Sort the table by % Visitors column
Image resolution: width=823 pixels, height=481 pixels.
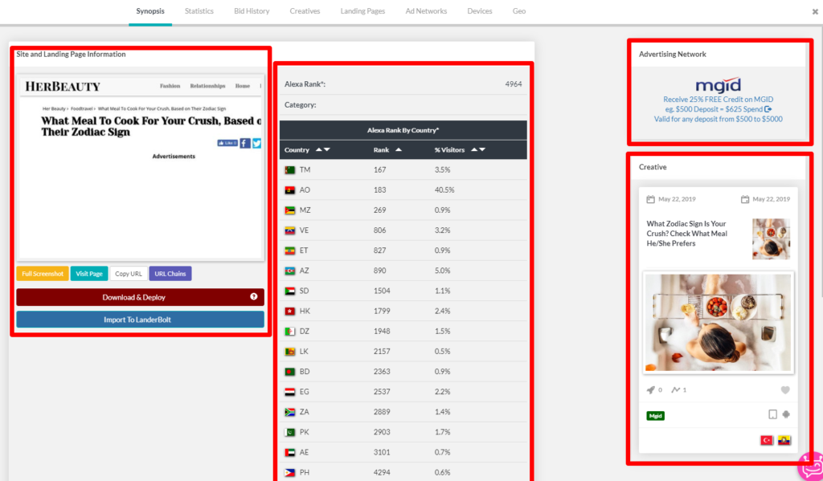pos(478,150)
